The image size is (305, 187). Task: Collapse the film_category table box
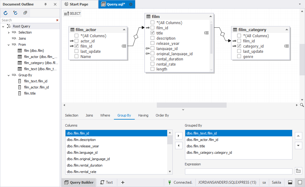pos(287,30)
